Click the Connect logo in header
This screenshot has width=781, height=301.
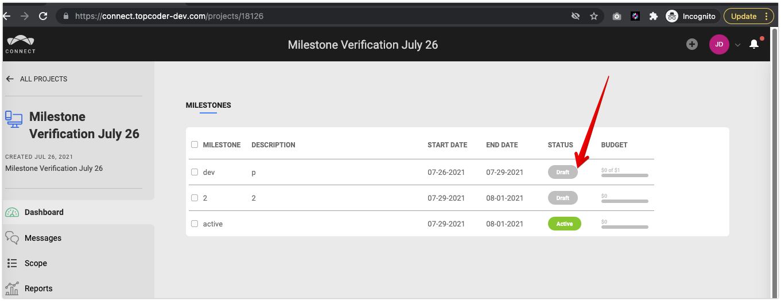tap(21, 44)
